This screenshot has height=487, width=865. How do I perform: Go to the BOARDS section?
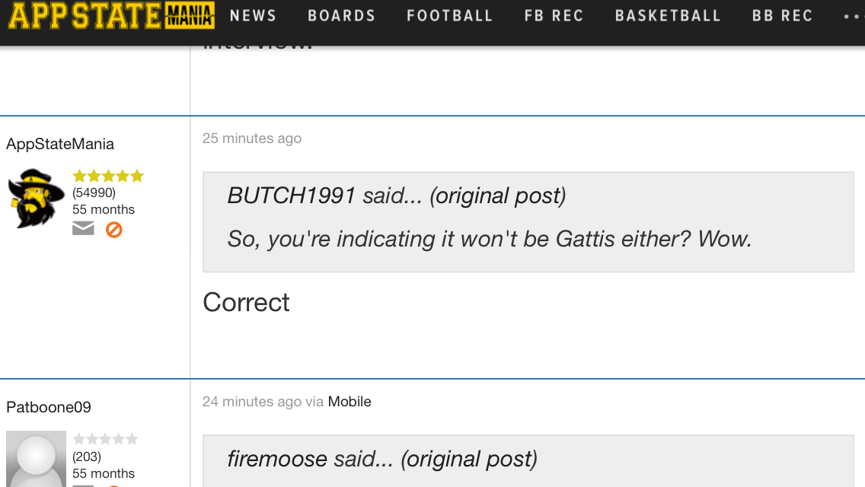[x=341, y=16]
